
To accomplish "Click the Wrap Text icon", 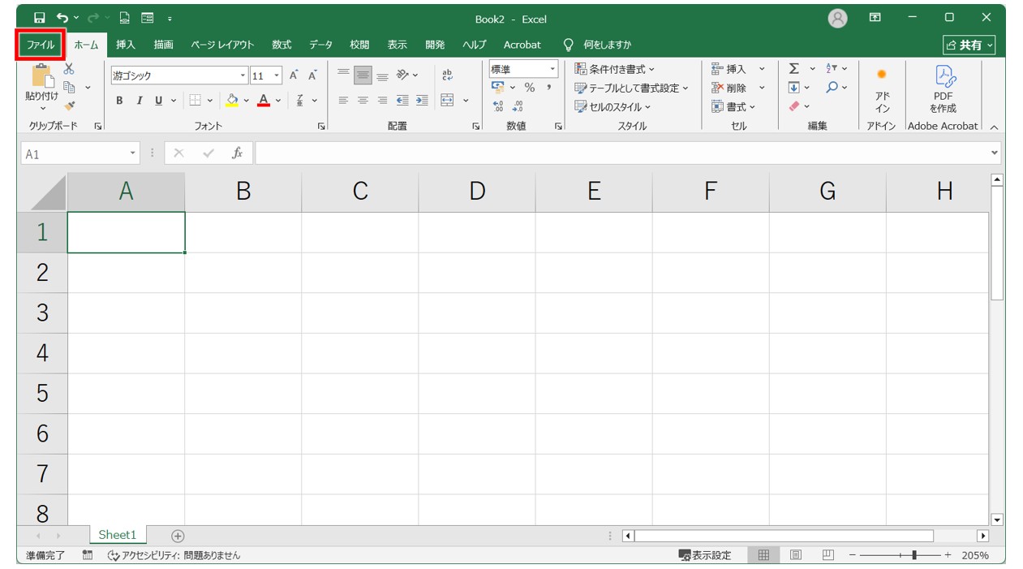I will point(447,75).
